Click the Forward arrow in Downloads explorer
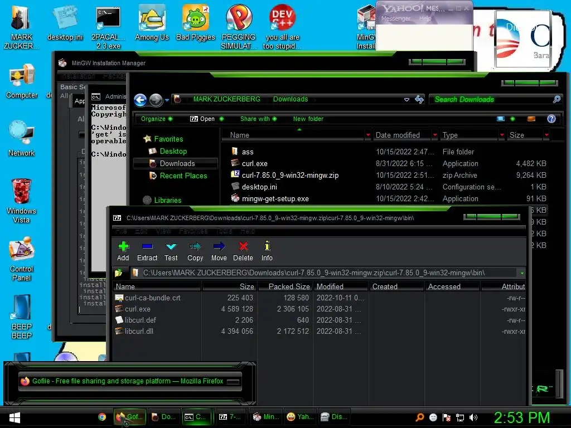 click(156, 100)
